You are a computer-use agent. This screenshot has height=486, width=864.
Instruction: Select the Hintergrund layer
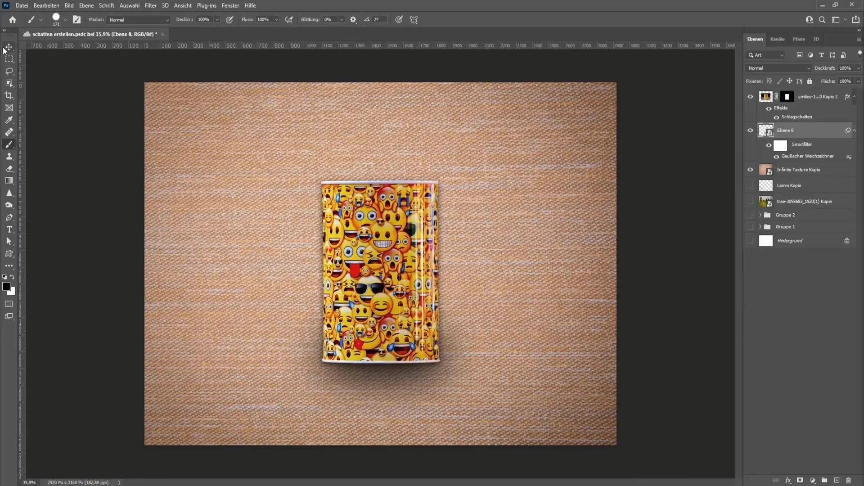point(801,241)
